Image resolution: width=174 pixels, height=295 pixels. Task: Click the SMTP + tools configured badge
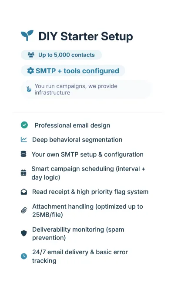[73, 71]
